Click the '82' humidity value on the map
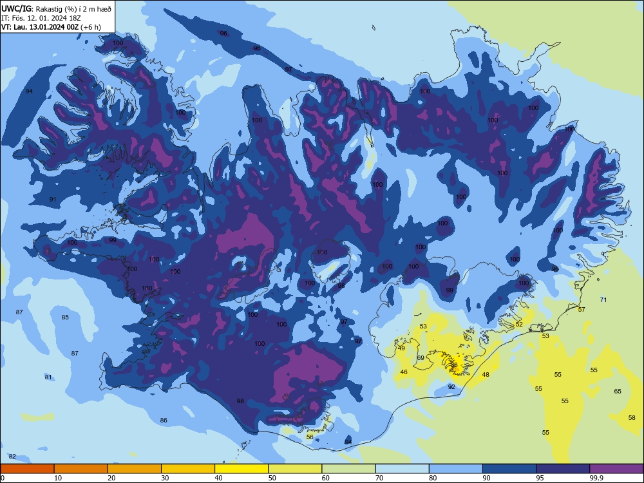This screenshot has width=644, height=483. (x=12, y=457)
